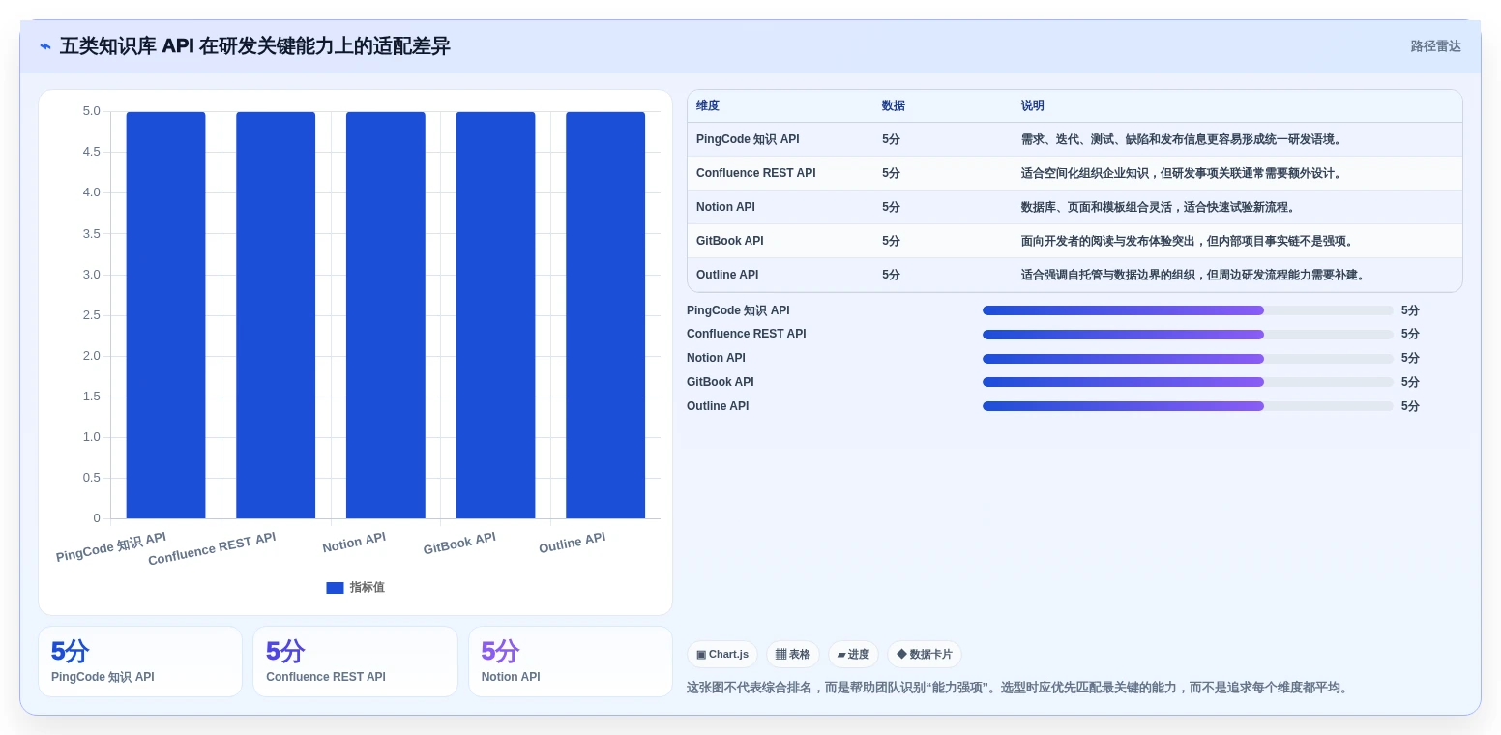Click the Confluence REST API x-axis label

212,548
